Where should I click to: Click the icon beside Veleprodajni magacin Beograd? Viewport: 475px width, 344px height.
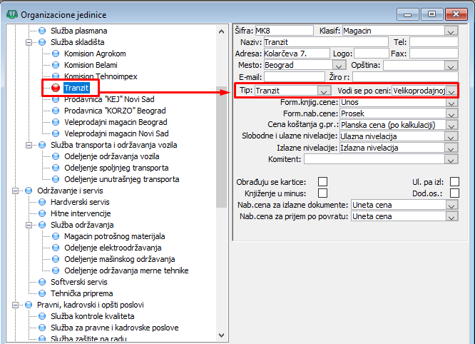55,122
